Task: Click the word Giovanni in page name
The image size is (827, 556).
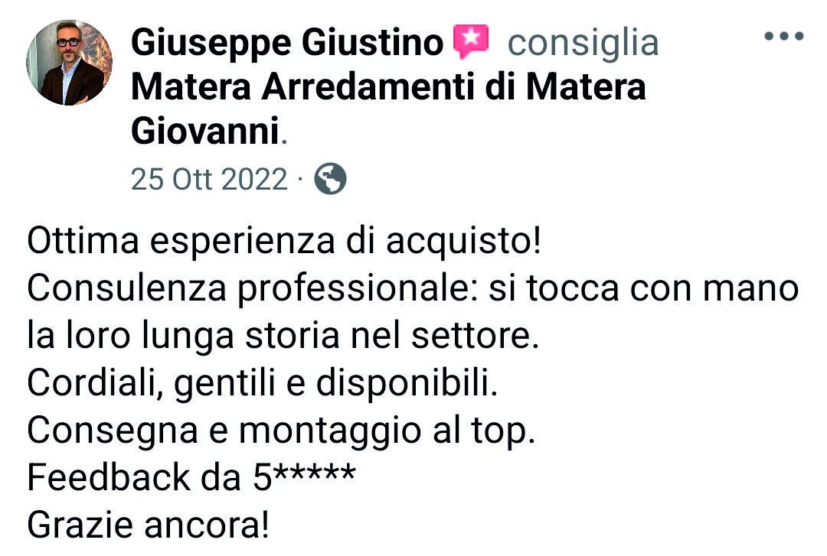Action: 204,132
